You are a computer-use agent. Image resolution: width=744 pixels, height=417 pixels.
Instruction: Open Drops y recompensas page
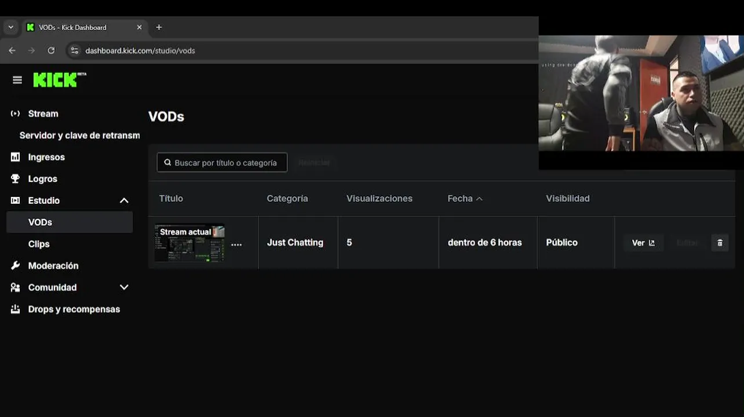click(x=74, y=309)
